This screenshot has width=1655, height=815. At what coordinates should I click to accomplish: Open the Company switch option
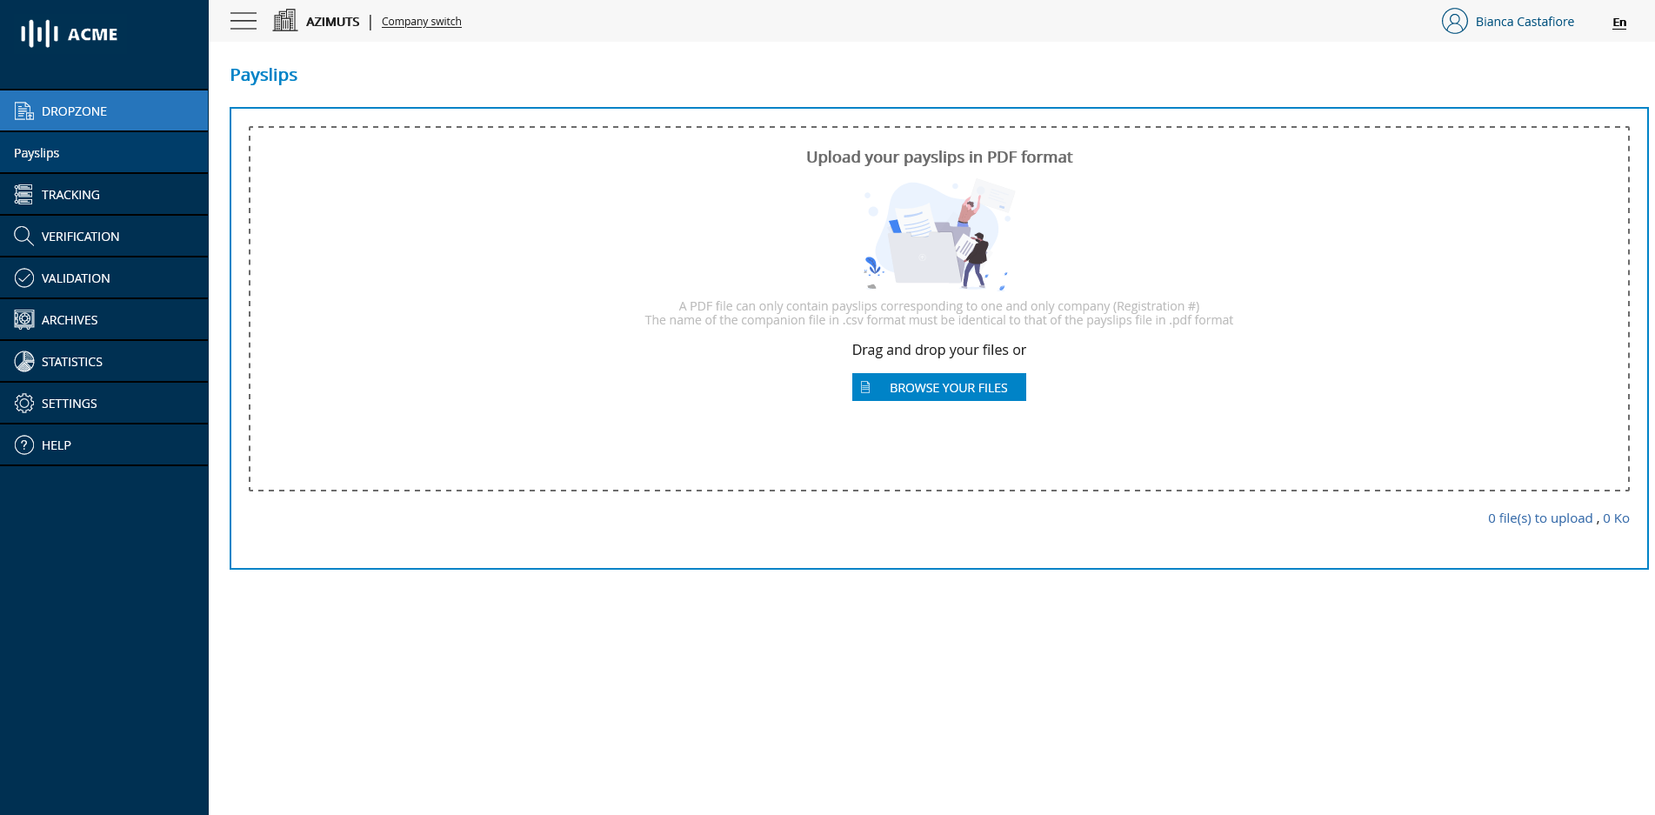click(x=421, y=21)
